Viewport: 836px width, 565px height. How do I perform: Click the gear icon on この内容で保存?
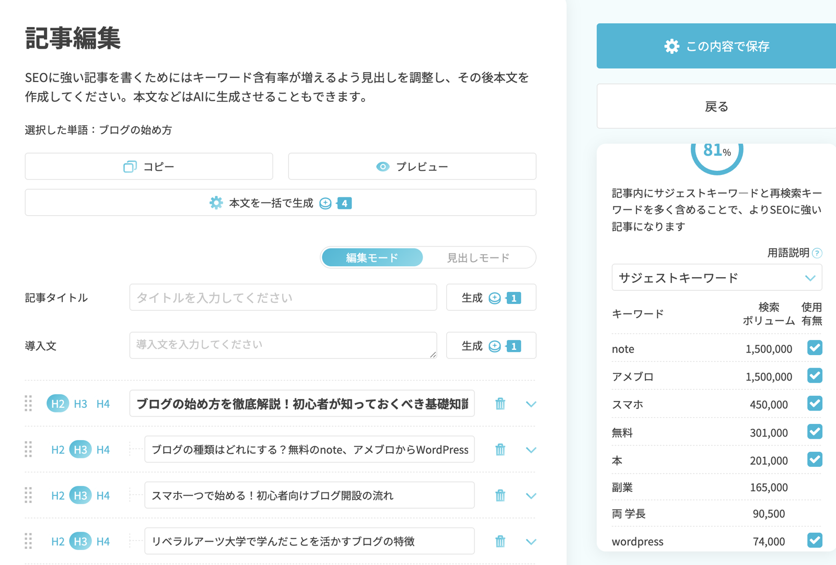(672, 46)
